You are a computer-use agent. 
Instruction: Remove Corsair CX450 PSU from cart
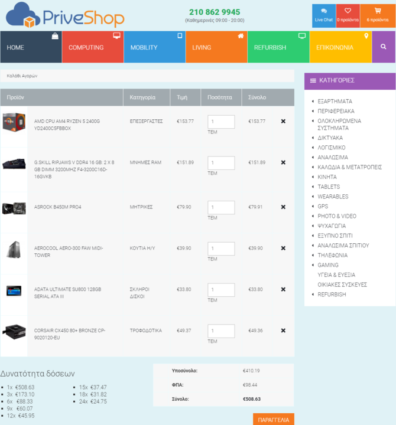click(283, 331)
